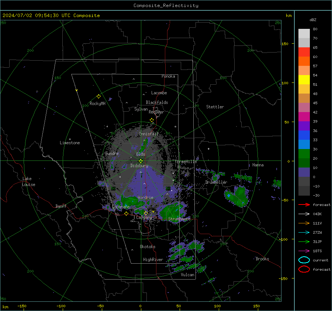Screen dimensions: 332x311
Task: Click the 2024/07/02 09:54:30 UTC Composite timestamp
Action: [x=51, y=16]
